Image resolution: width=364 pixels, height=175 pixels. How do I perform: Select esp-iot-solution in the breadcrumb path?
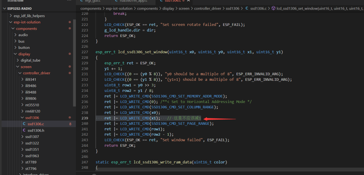(119, 8)
